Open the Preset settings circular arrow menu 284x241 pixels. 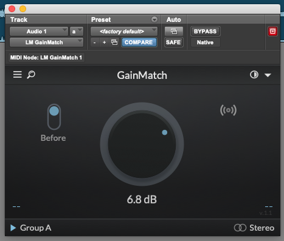(154, 19)
